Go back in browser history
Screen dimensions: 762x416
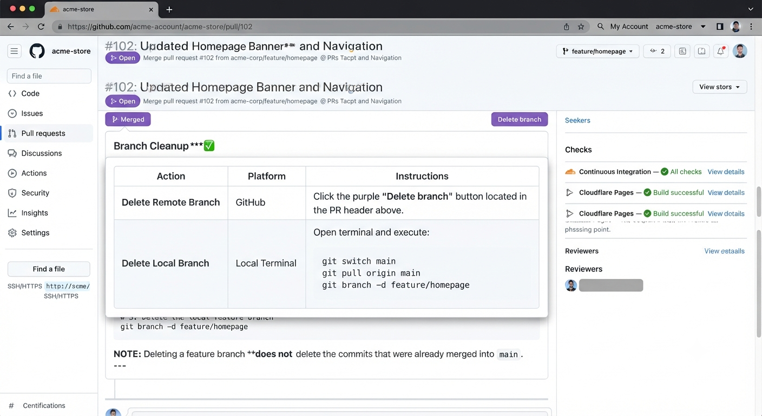[10, 27]
